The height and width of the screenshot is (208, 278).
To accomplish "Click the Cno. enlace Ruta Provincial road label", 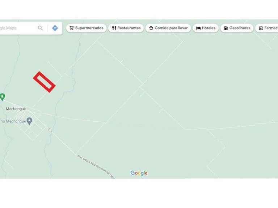I will (96, 166).
